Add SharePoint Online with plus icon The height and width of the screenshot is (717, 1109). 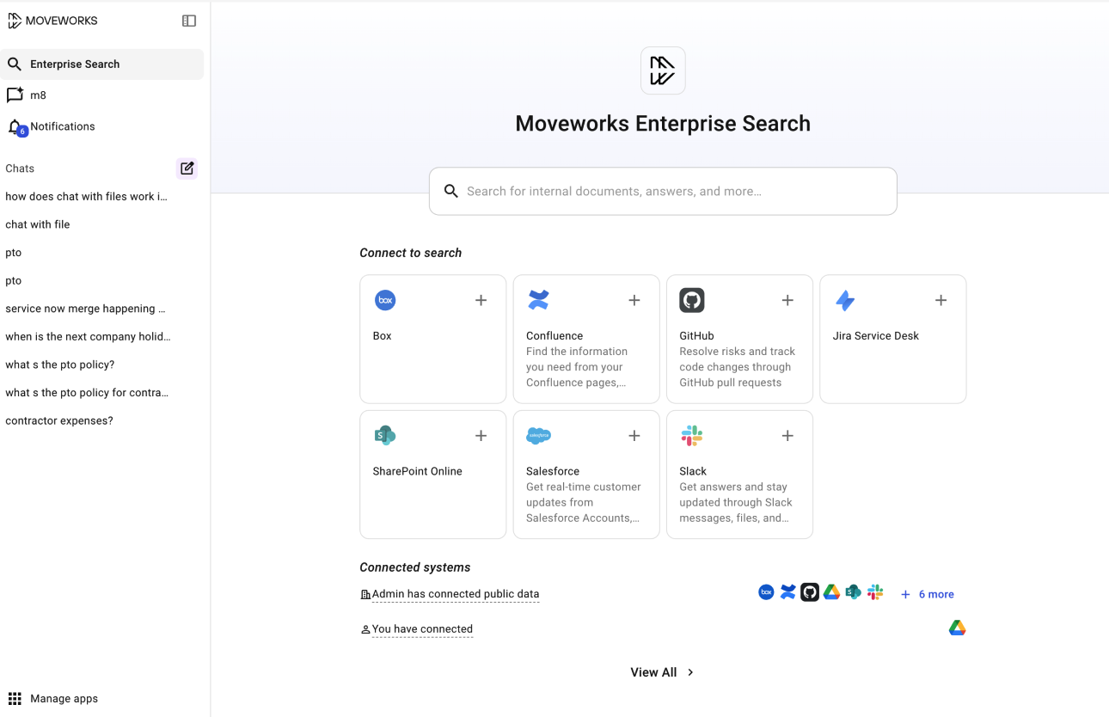(481, 436)
